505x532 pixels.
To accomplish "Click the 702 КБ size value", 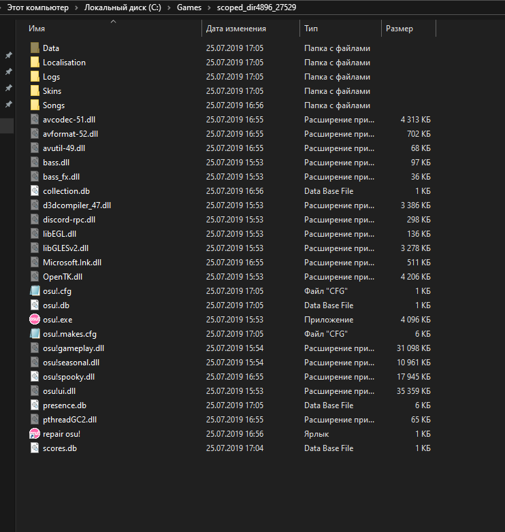I will (x=419, y=133).
